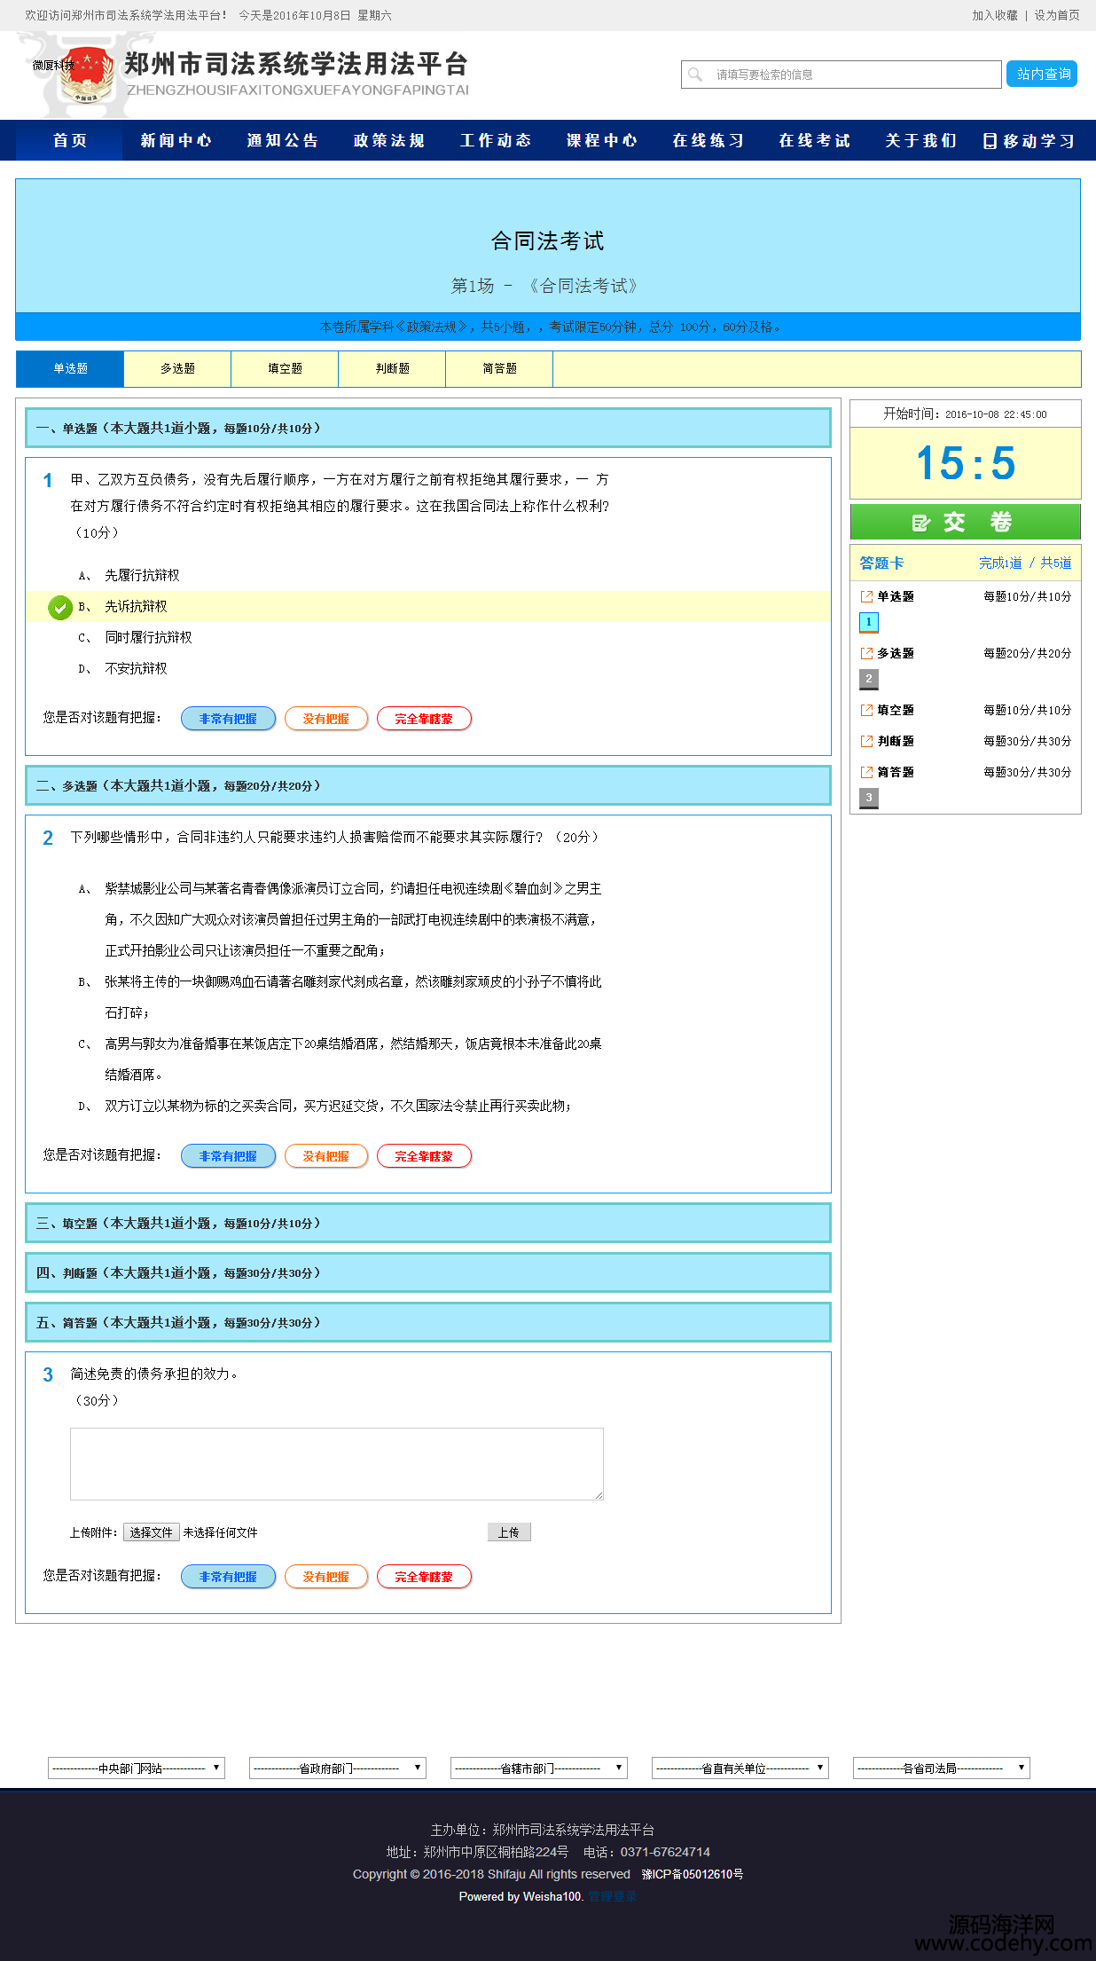1096x1961 pixels.
Task: Expand the 各省司法局 dropdown
Action: click(941, 1768)
